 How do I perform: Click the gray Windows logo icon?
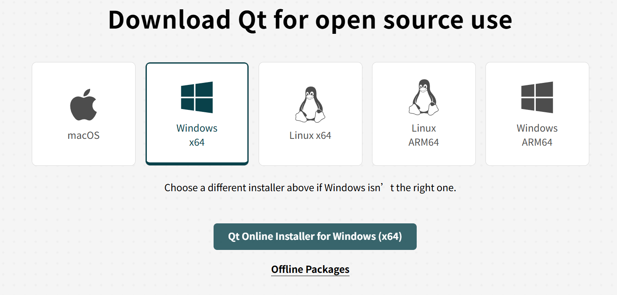[537, 97]
